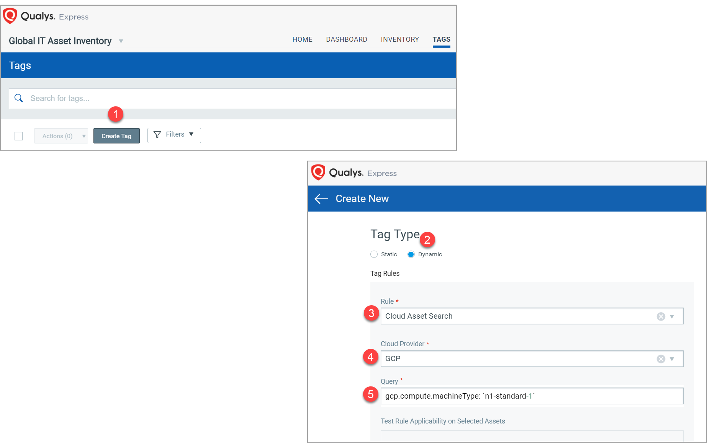Switch to the DASHBOARD tab
Image resolution: width=707 pixels, height=443 pixels.
(x=347, y=39)
